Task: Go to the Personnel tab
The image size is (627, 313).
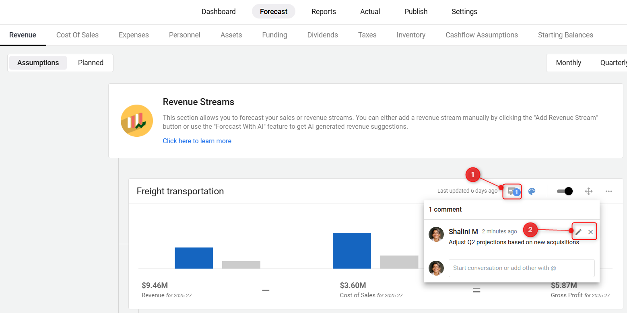Action: tap(185, 35)
